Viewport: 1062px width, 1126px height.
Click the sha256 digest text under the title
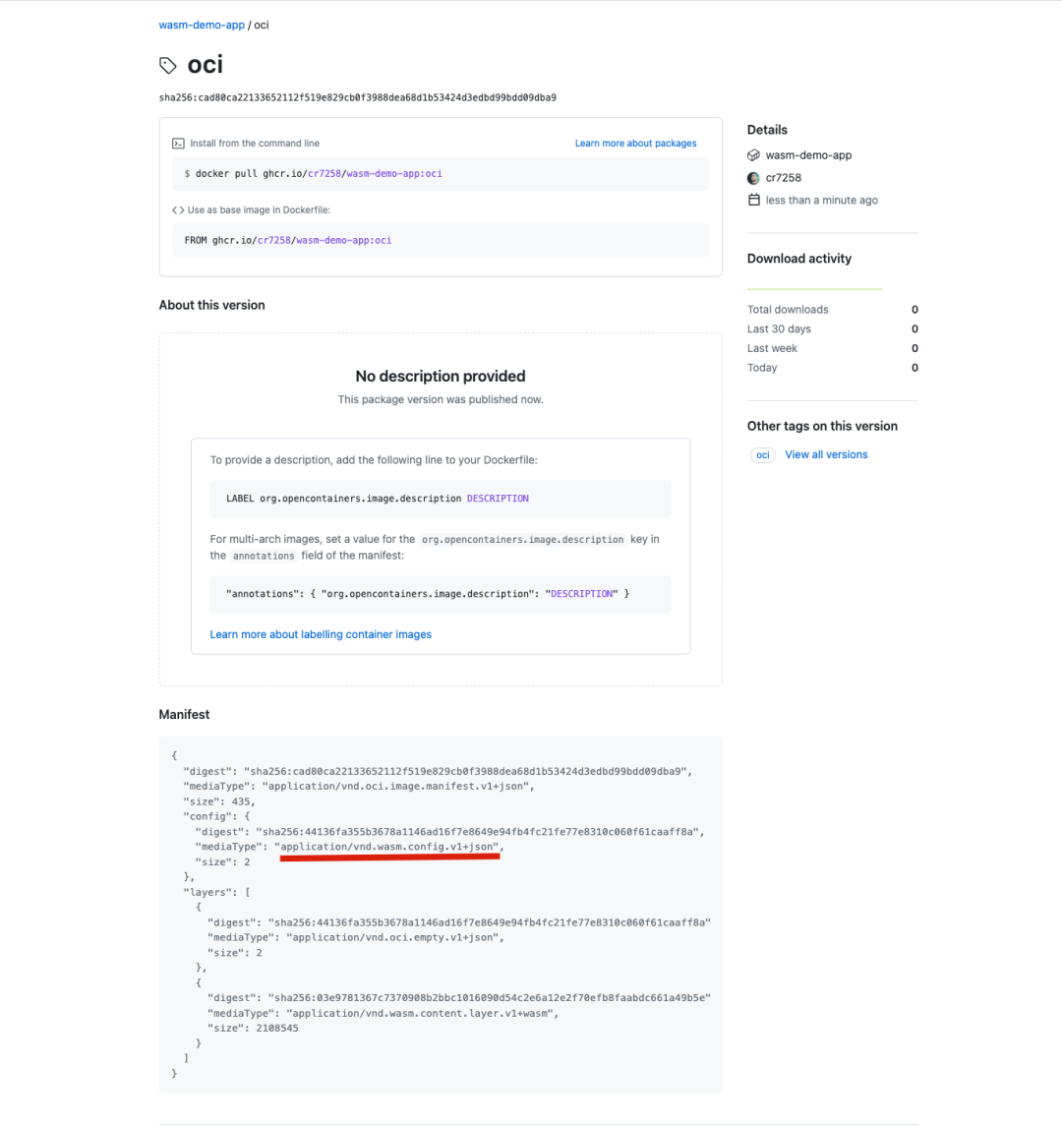(357, 97)
